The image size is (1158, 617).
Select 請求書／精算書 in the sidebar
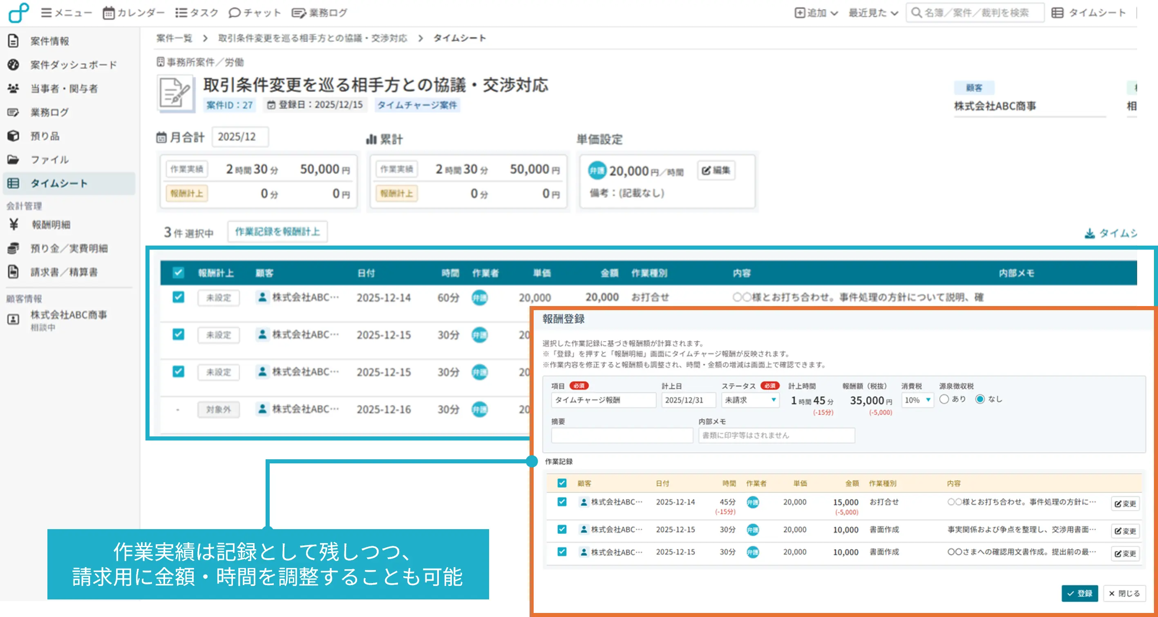[x=64, y=272]
